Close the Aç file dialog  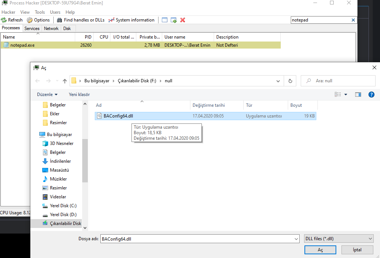click(x=374, y=68)
